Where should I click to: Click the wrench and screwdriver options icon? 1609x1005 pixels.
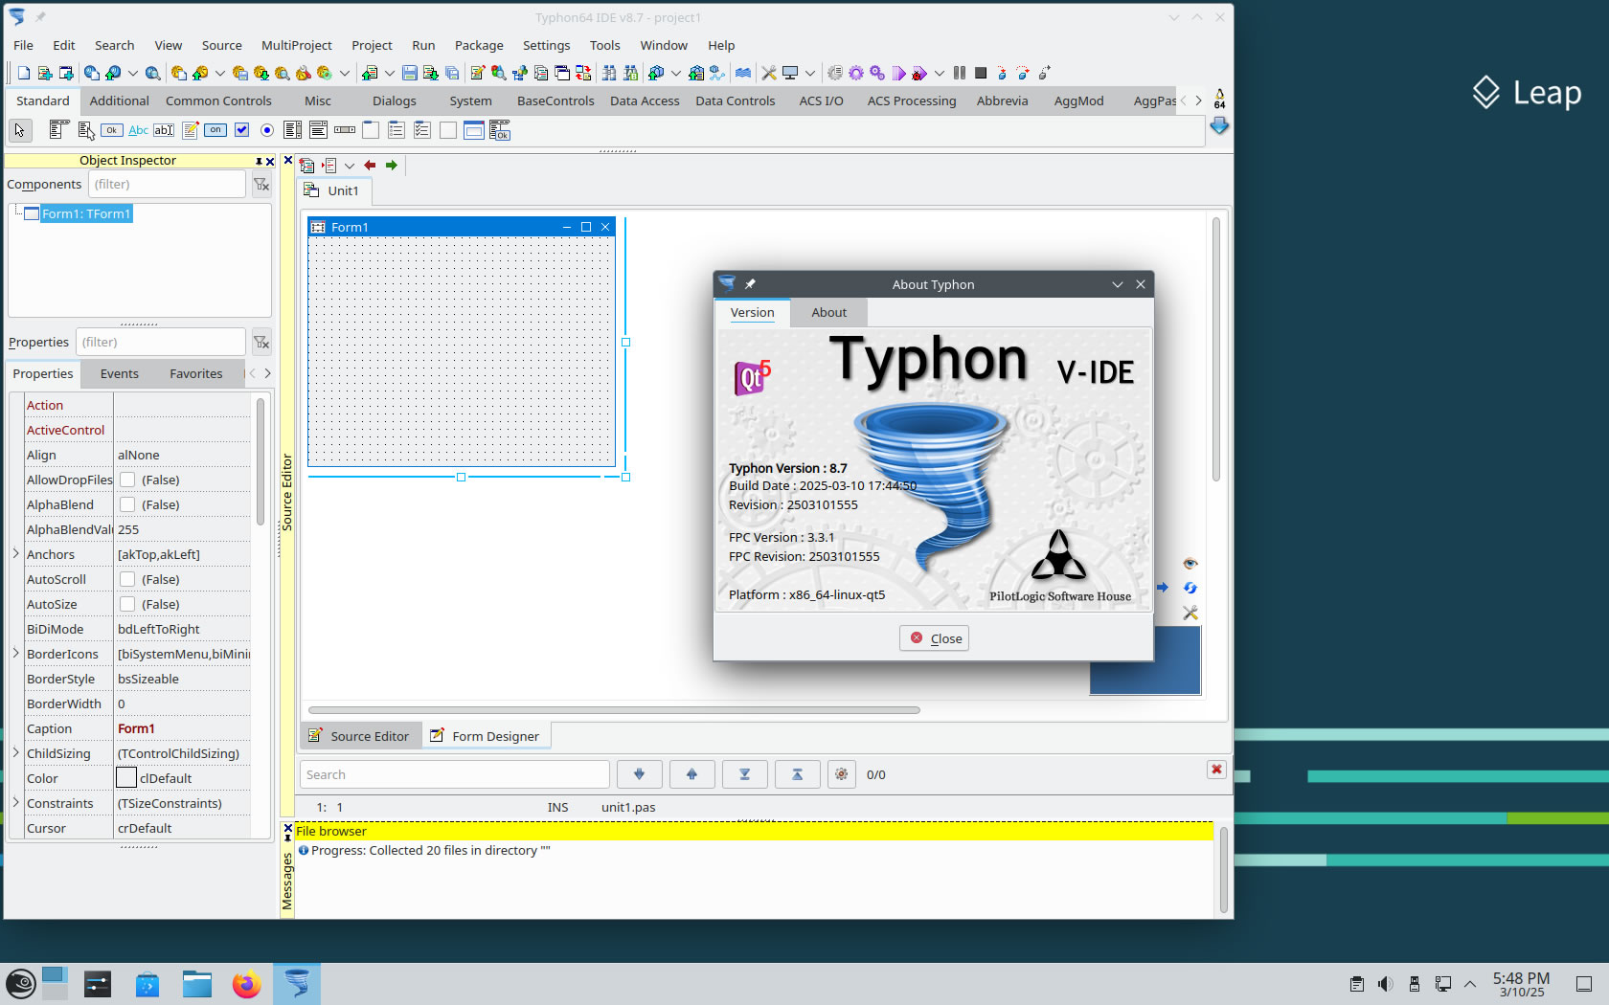click(768, 73)
